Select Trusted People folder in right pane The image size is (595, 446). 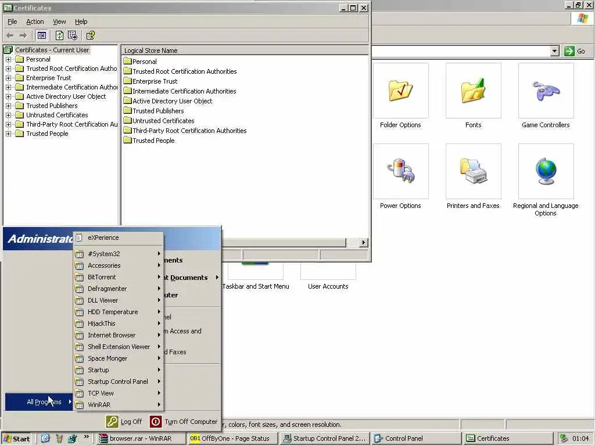(x=149, y=141)
